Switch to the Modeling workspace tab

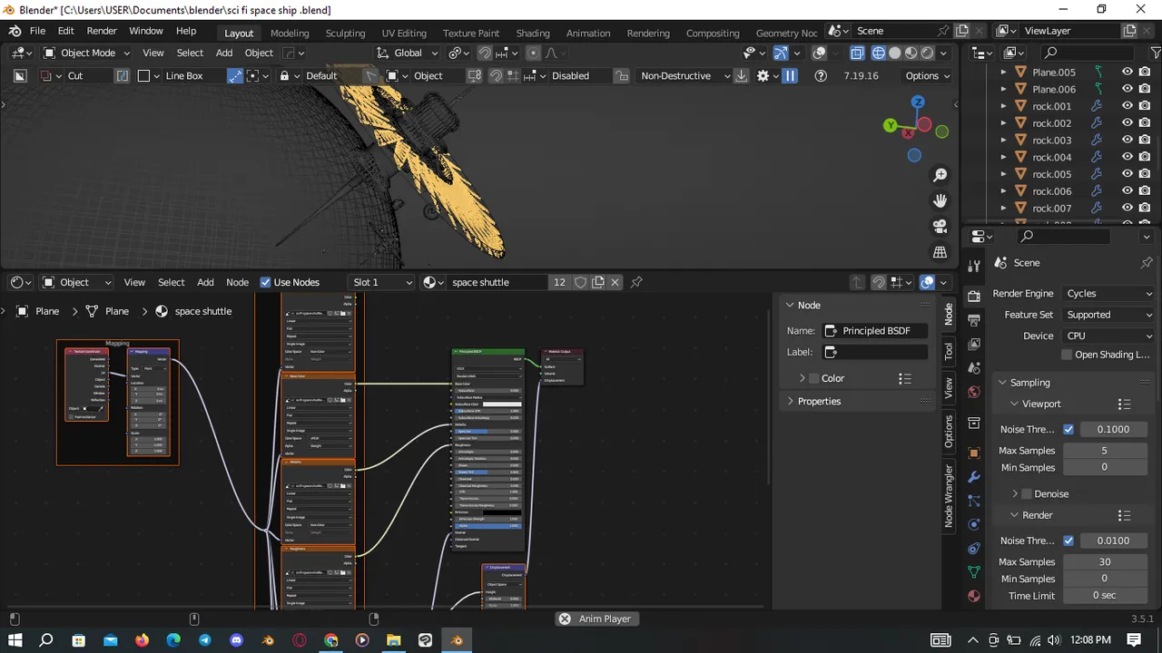tap(290, 33)
